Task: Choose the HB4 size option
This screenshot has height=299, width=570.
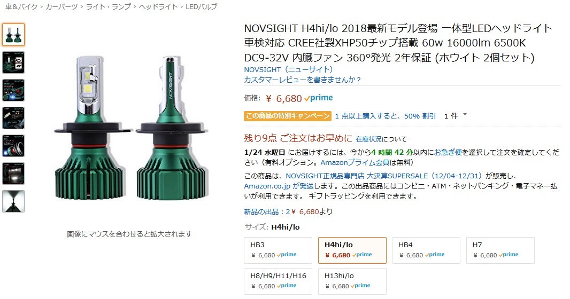Action: click(x=426, y=250)
